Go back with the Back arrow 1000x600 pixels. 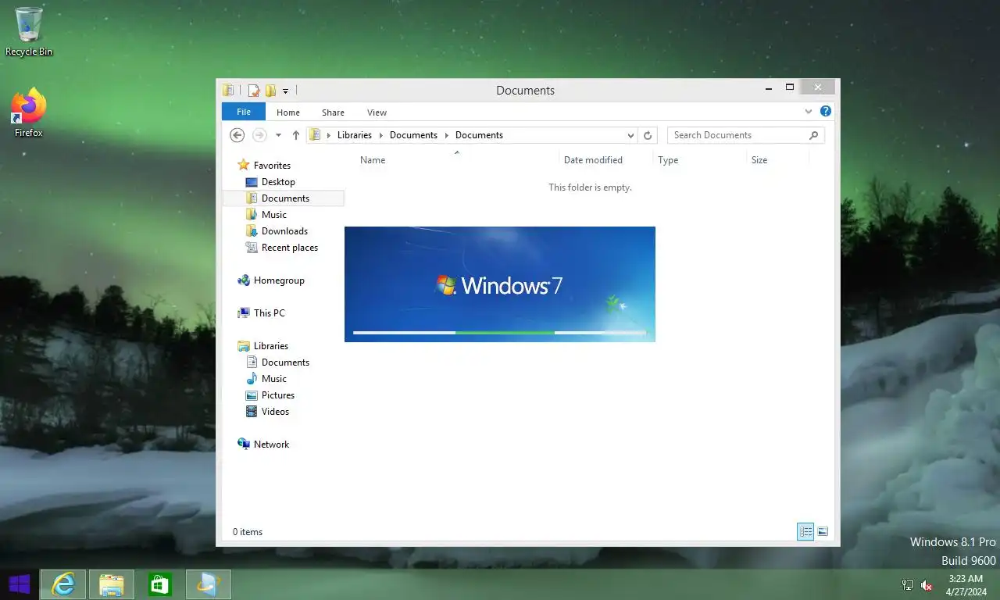[237, 135]
